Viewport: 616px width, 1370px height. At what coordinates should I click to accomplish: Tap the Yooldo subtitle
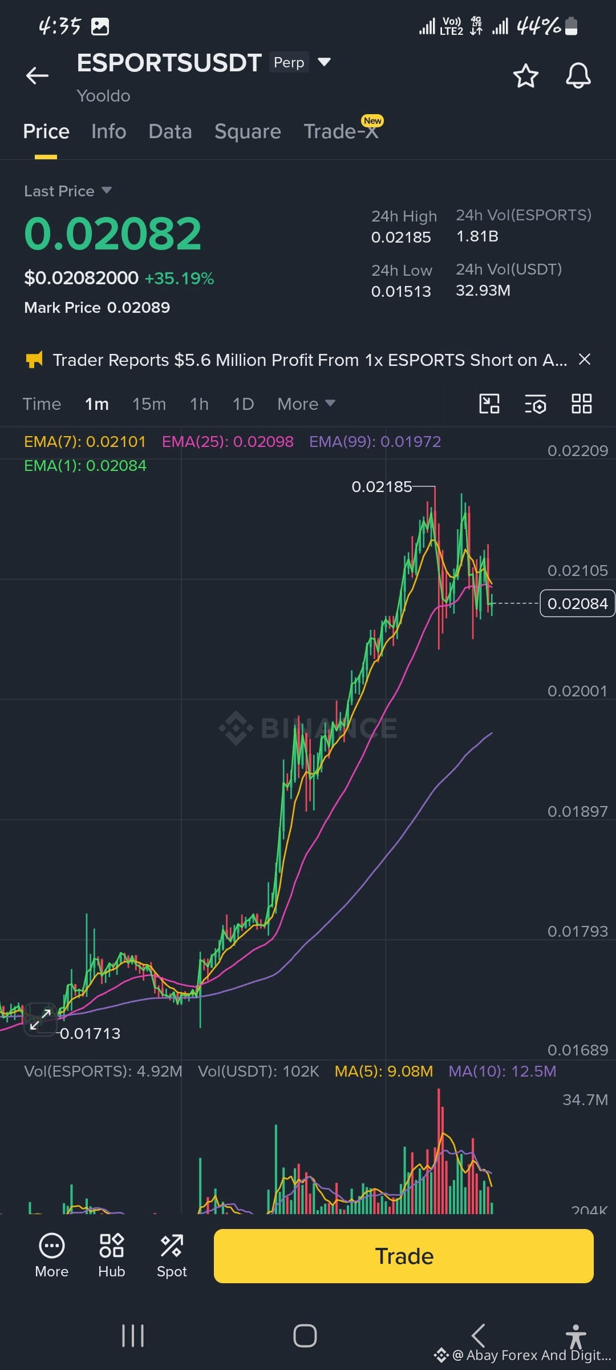(103, 95)
